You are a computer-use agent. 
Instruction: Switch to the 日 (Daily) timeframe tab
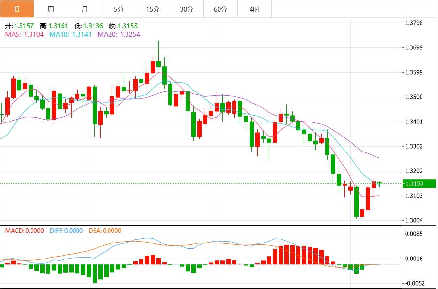[x=16, y=9]
